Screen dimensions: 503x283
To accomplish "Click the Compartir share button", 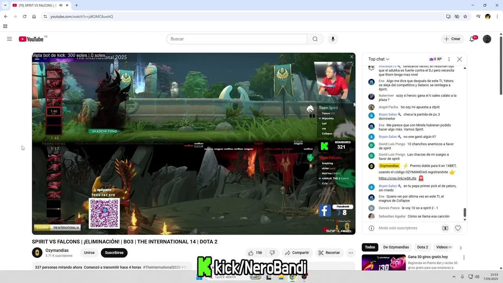I will tap(297, 253).
